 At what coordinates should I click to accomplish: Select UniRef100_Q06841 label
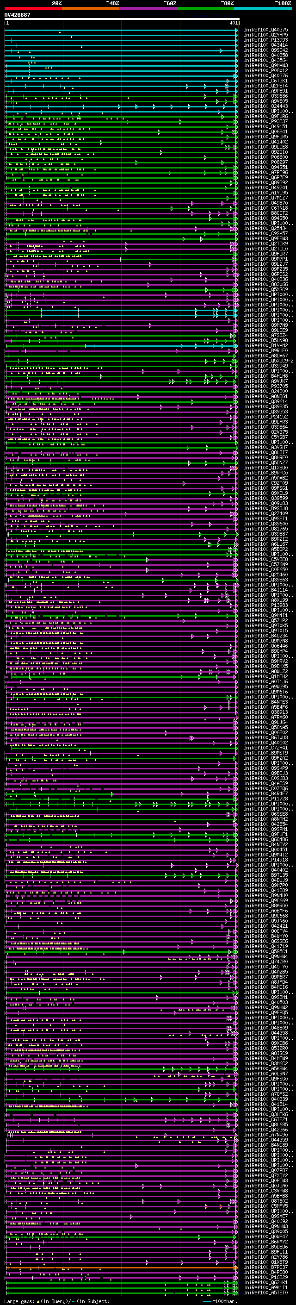(x=265, y=132)
